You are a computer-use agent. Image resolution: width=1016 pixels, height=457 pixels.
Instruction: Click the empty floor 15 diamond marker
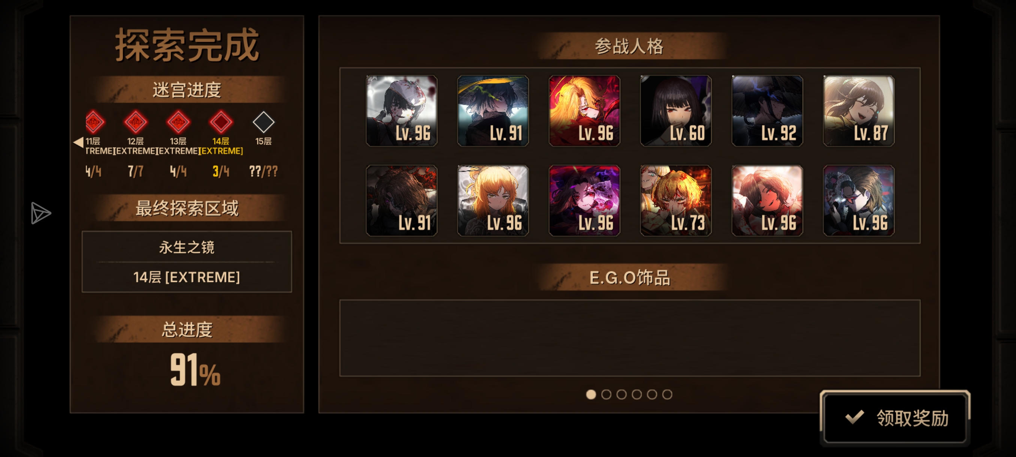263,122
